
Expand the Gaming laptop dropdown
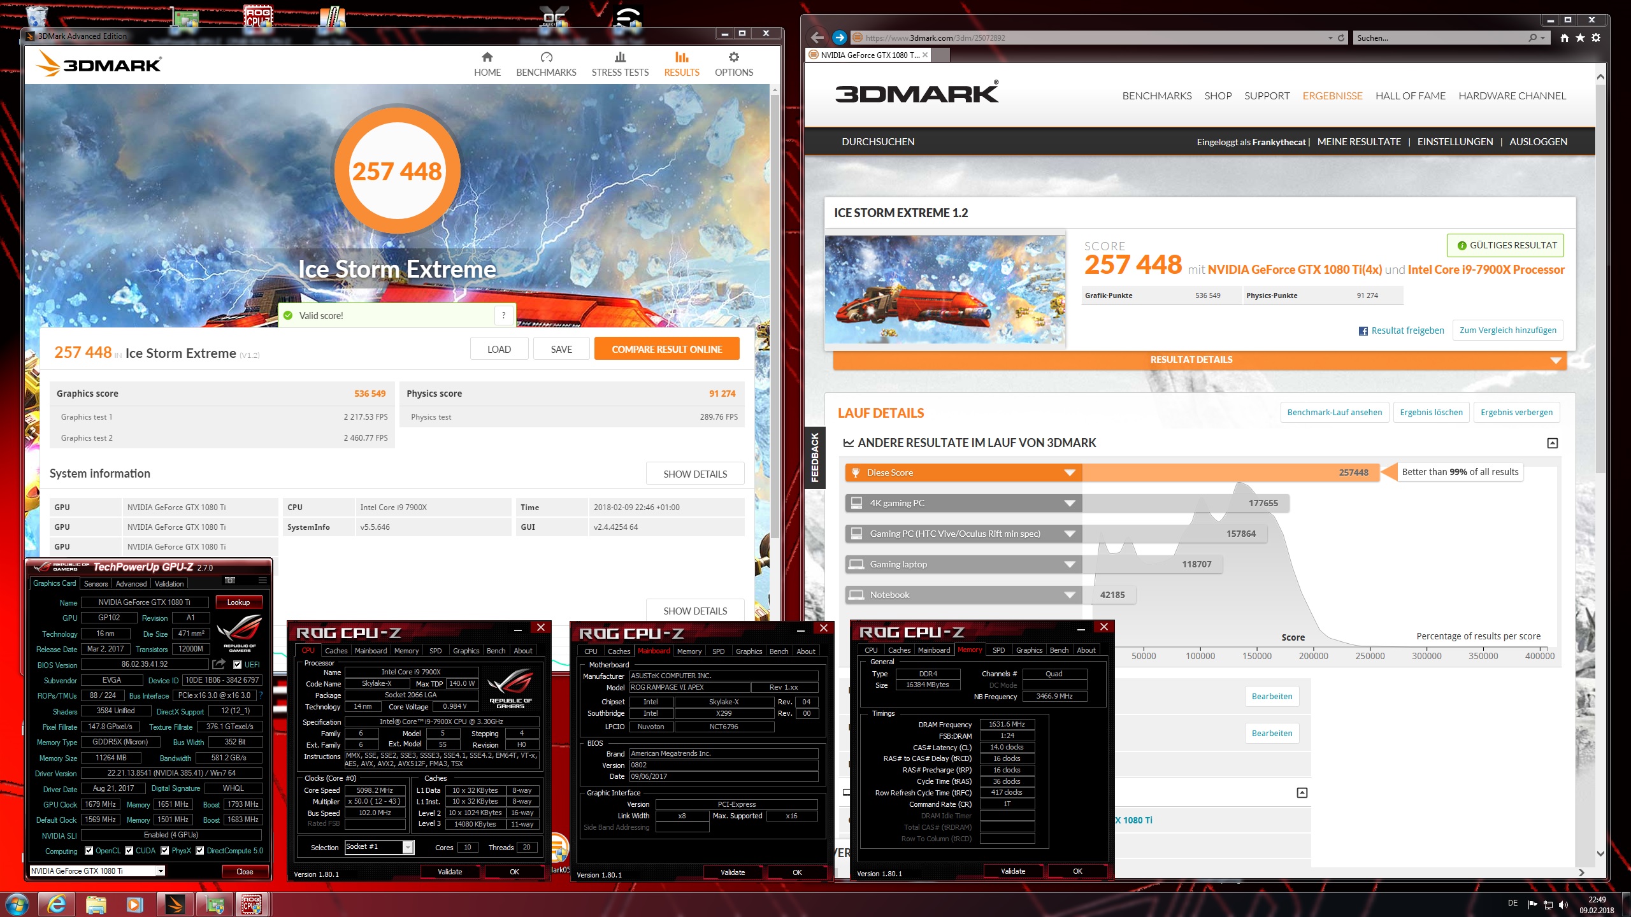[x=1070, y=564]
